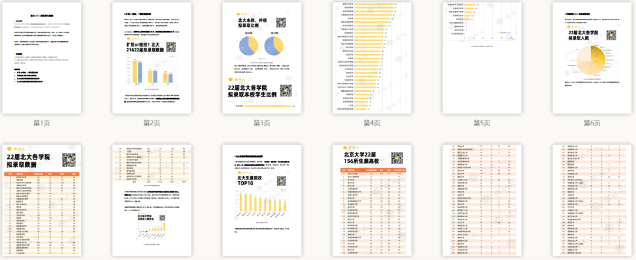
Task: Select page 6 thumbnail with 22届北大各学院拟录取人数 pie
Action: pos(592,58)
